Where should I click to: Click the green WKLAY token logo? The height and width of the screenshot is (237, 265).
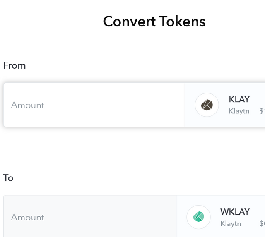click(198, 217)
